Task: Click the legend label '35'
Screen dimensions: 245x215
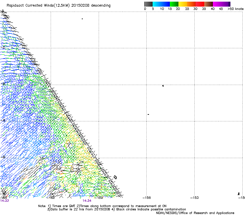Action: (204, 9)
